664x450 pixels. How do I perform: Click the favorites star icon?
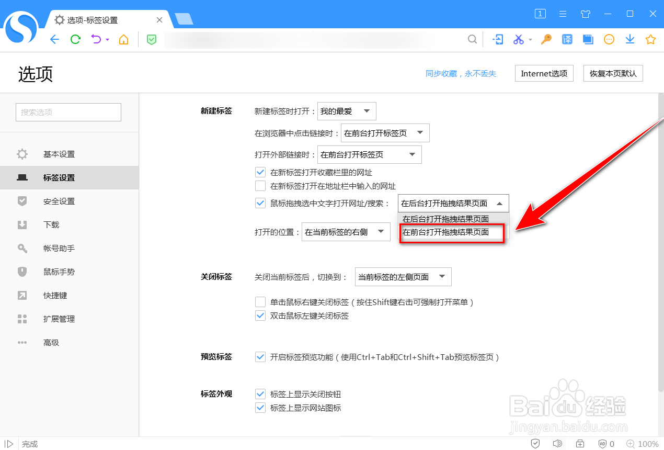click(650, 39)
